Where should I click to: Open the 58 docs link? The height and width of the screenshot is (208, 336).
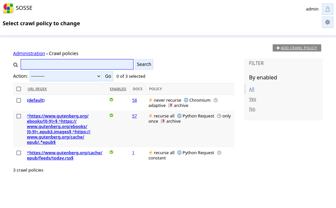pos(134,100)
